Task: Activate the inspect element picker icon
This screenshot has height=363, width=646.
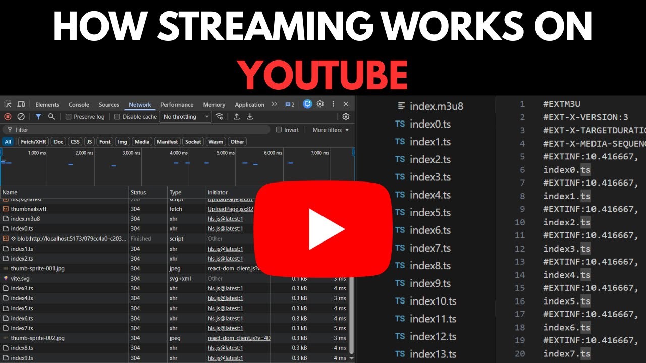Action: [x=8, y=104]
